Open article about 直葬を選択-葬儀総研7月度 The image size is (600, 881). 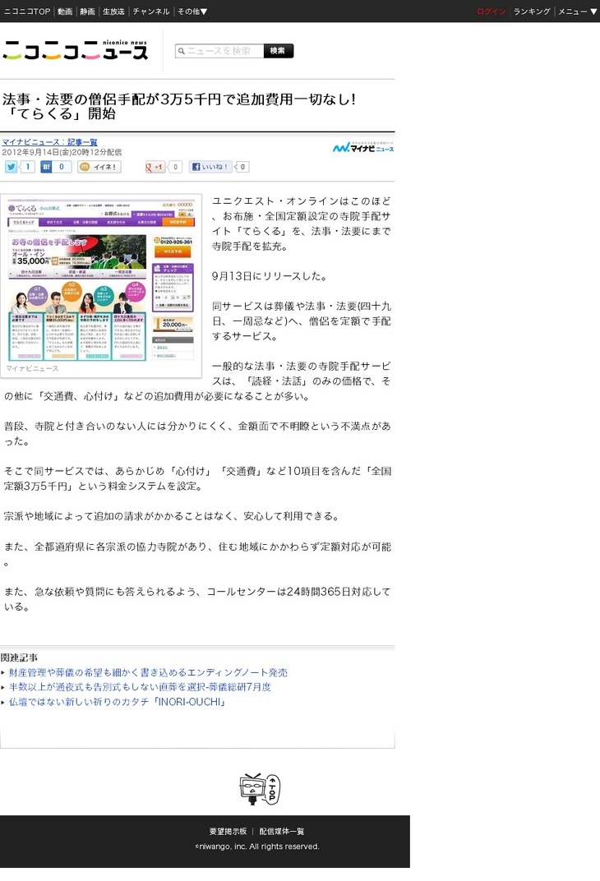140,687
